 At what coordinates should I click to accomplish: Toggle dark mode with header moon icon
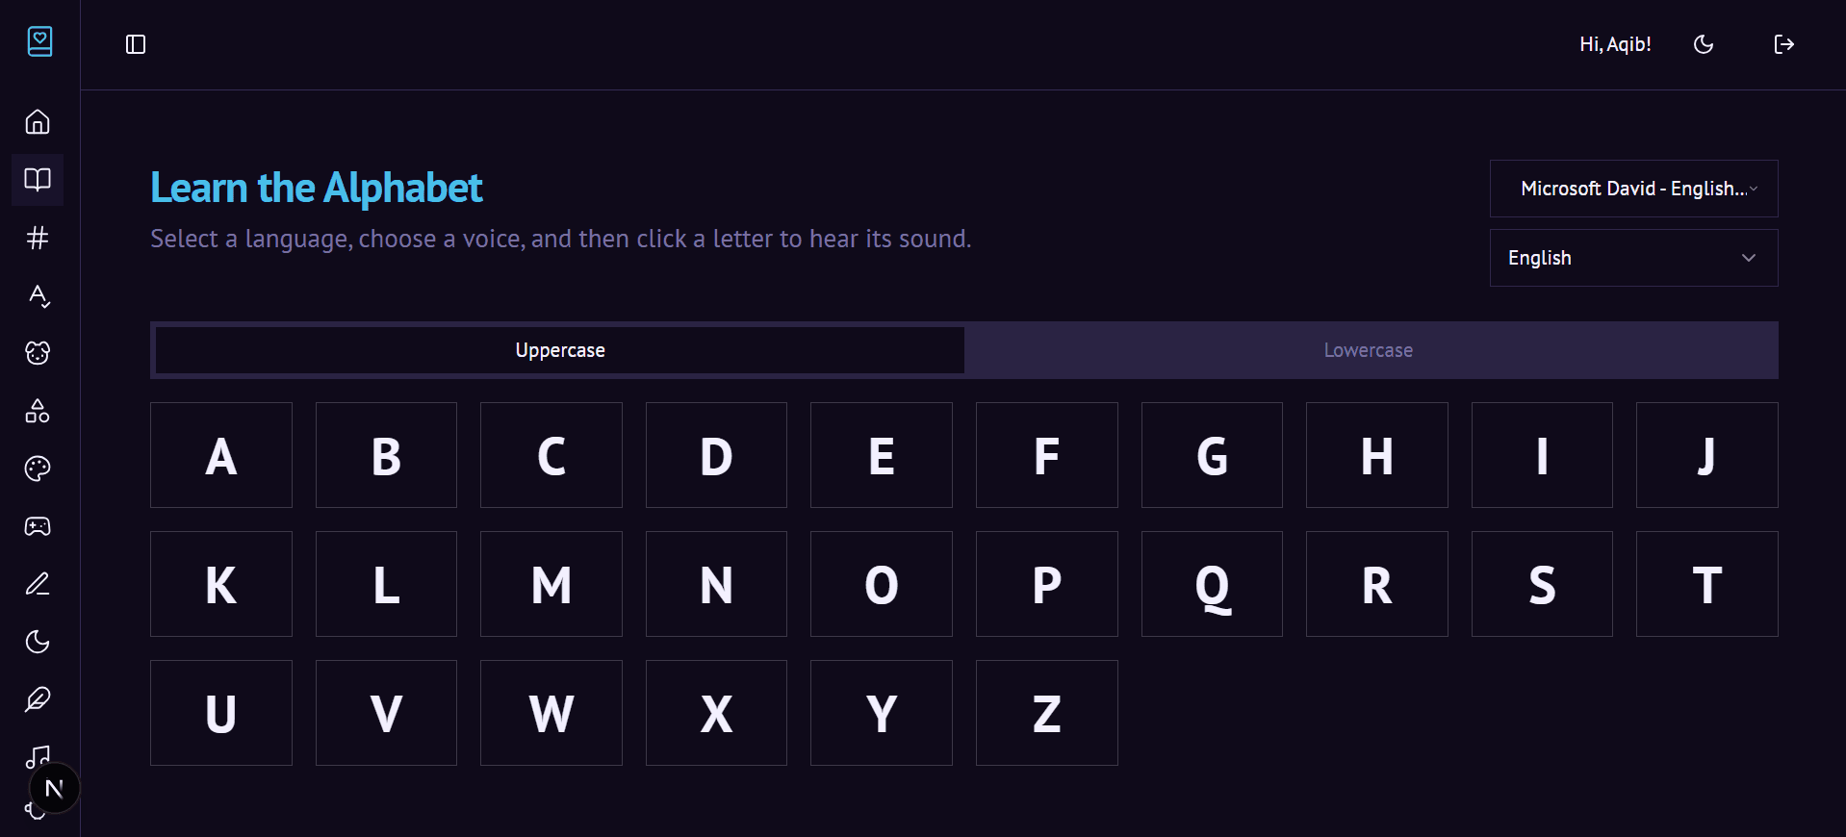point(1704,44)
